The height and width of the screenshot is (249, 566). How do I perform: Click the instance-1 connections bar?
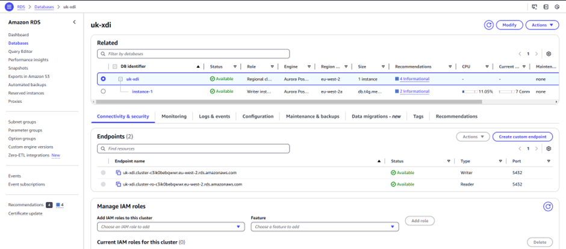506,91
